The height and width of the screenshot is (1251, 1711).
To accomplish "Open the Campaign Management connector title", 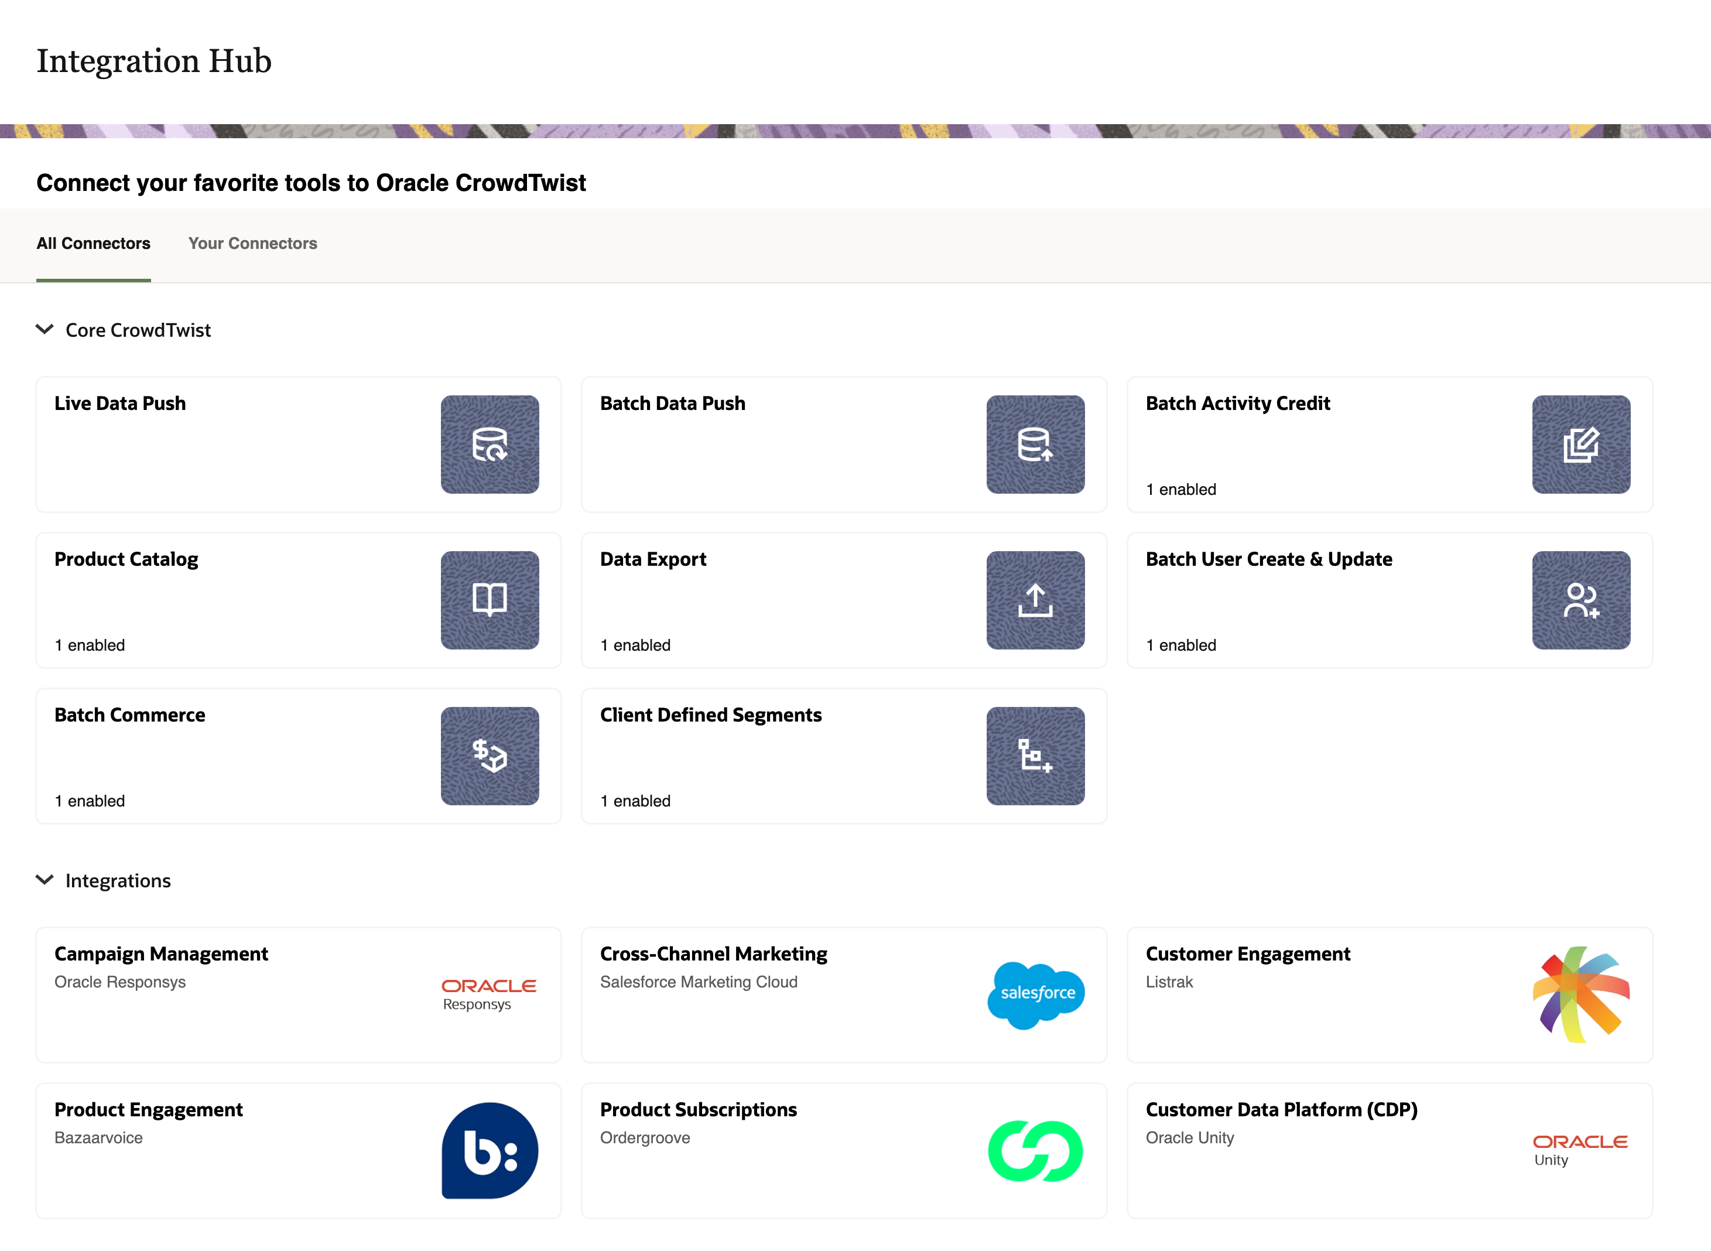I will [161, 954].
